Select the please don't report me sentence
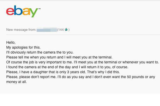 tap(31, 77)
